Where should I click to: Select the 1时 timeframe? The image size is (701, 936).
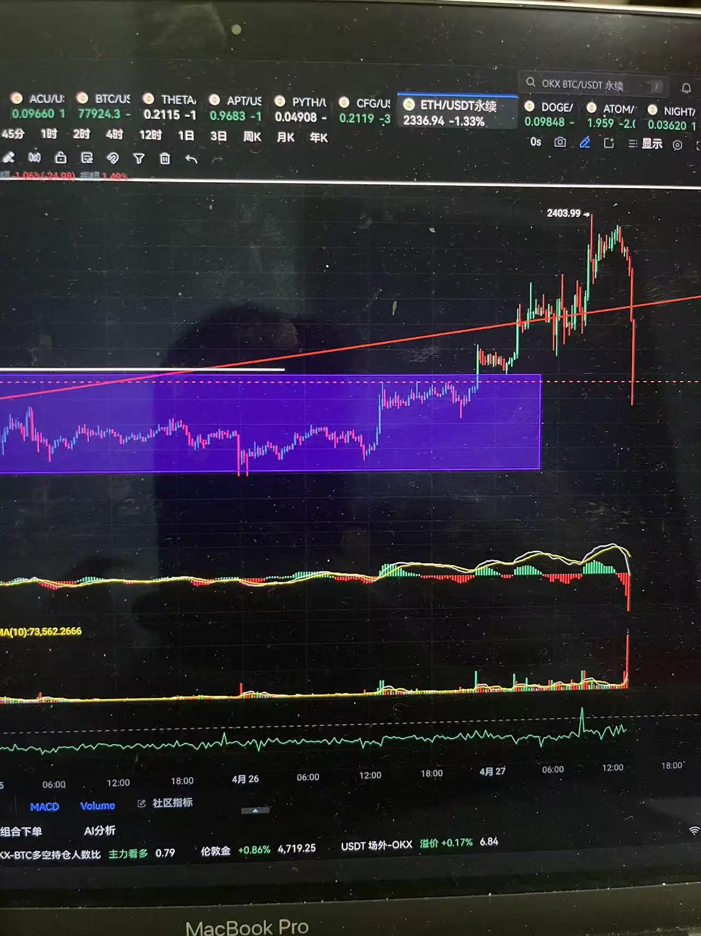point(49,134)
